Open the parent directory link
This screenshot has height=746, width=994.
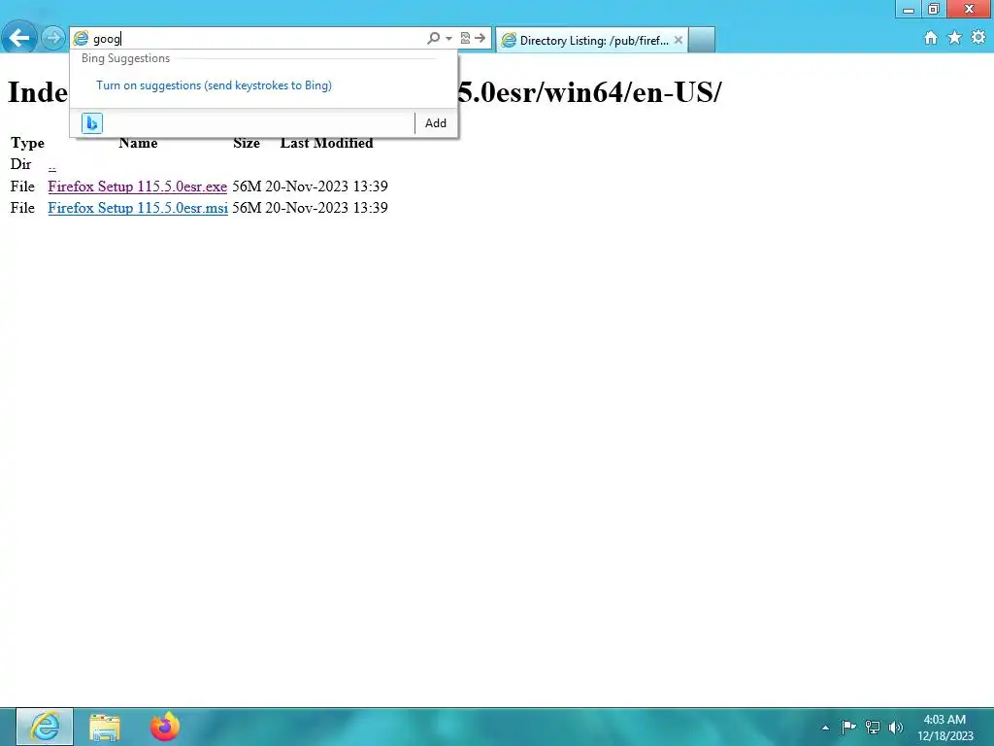pyautogui.click(x=52, y=165)
